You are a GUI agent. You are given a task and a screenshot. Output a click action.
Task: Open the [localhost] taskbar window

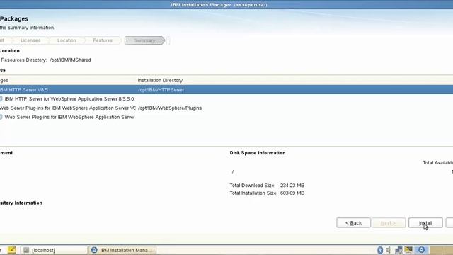pos(54,250)
